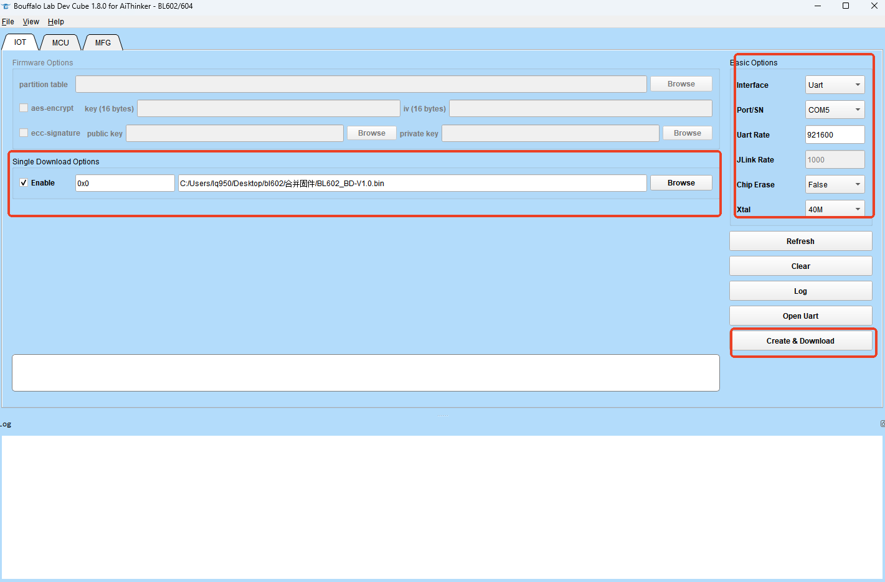Click the Create & Download button
The image size is (885, 582).
(x=800, y=341)
